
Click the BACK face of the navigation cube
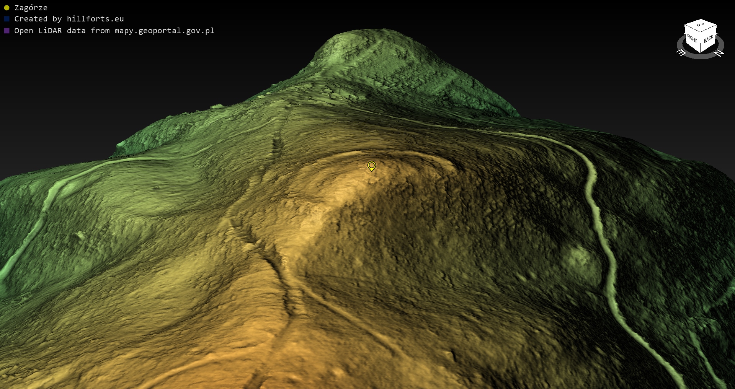coord(708,39)
